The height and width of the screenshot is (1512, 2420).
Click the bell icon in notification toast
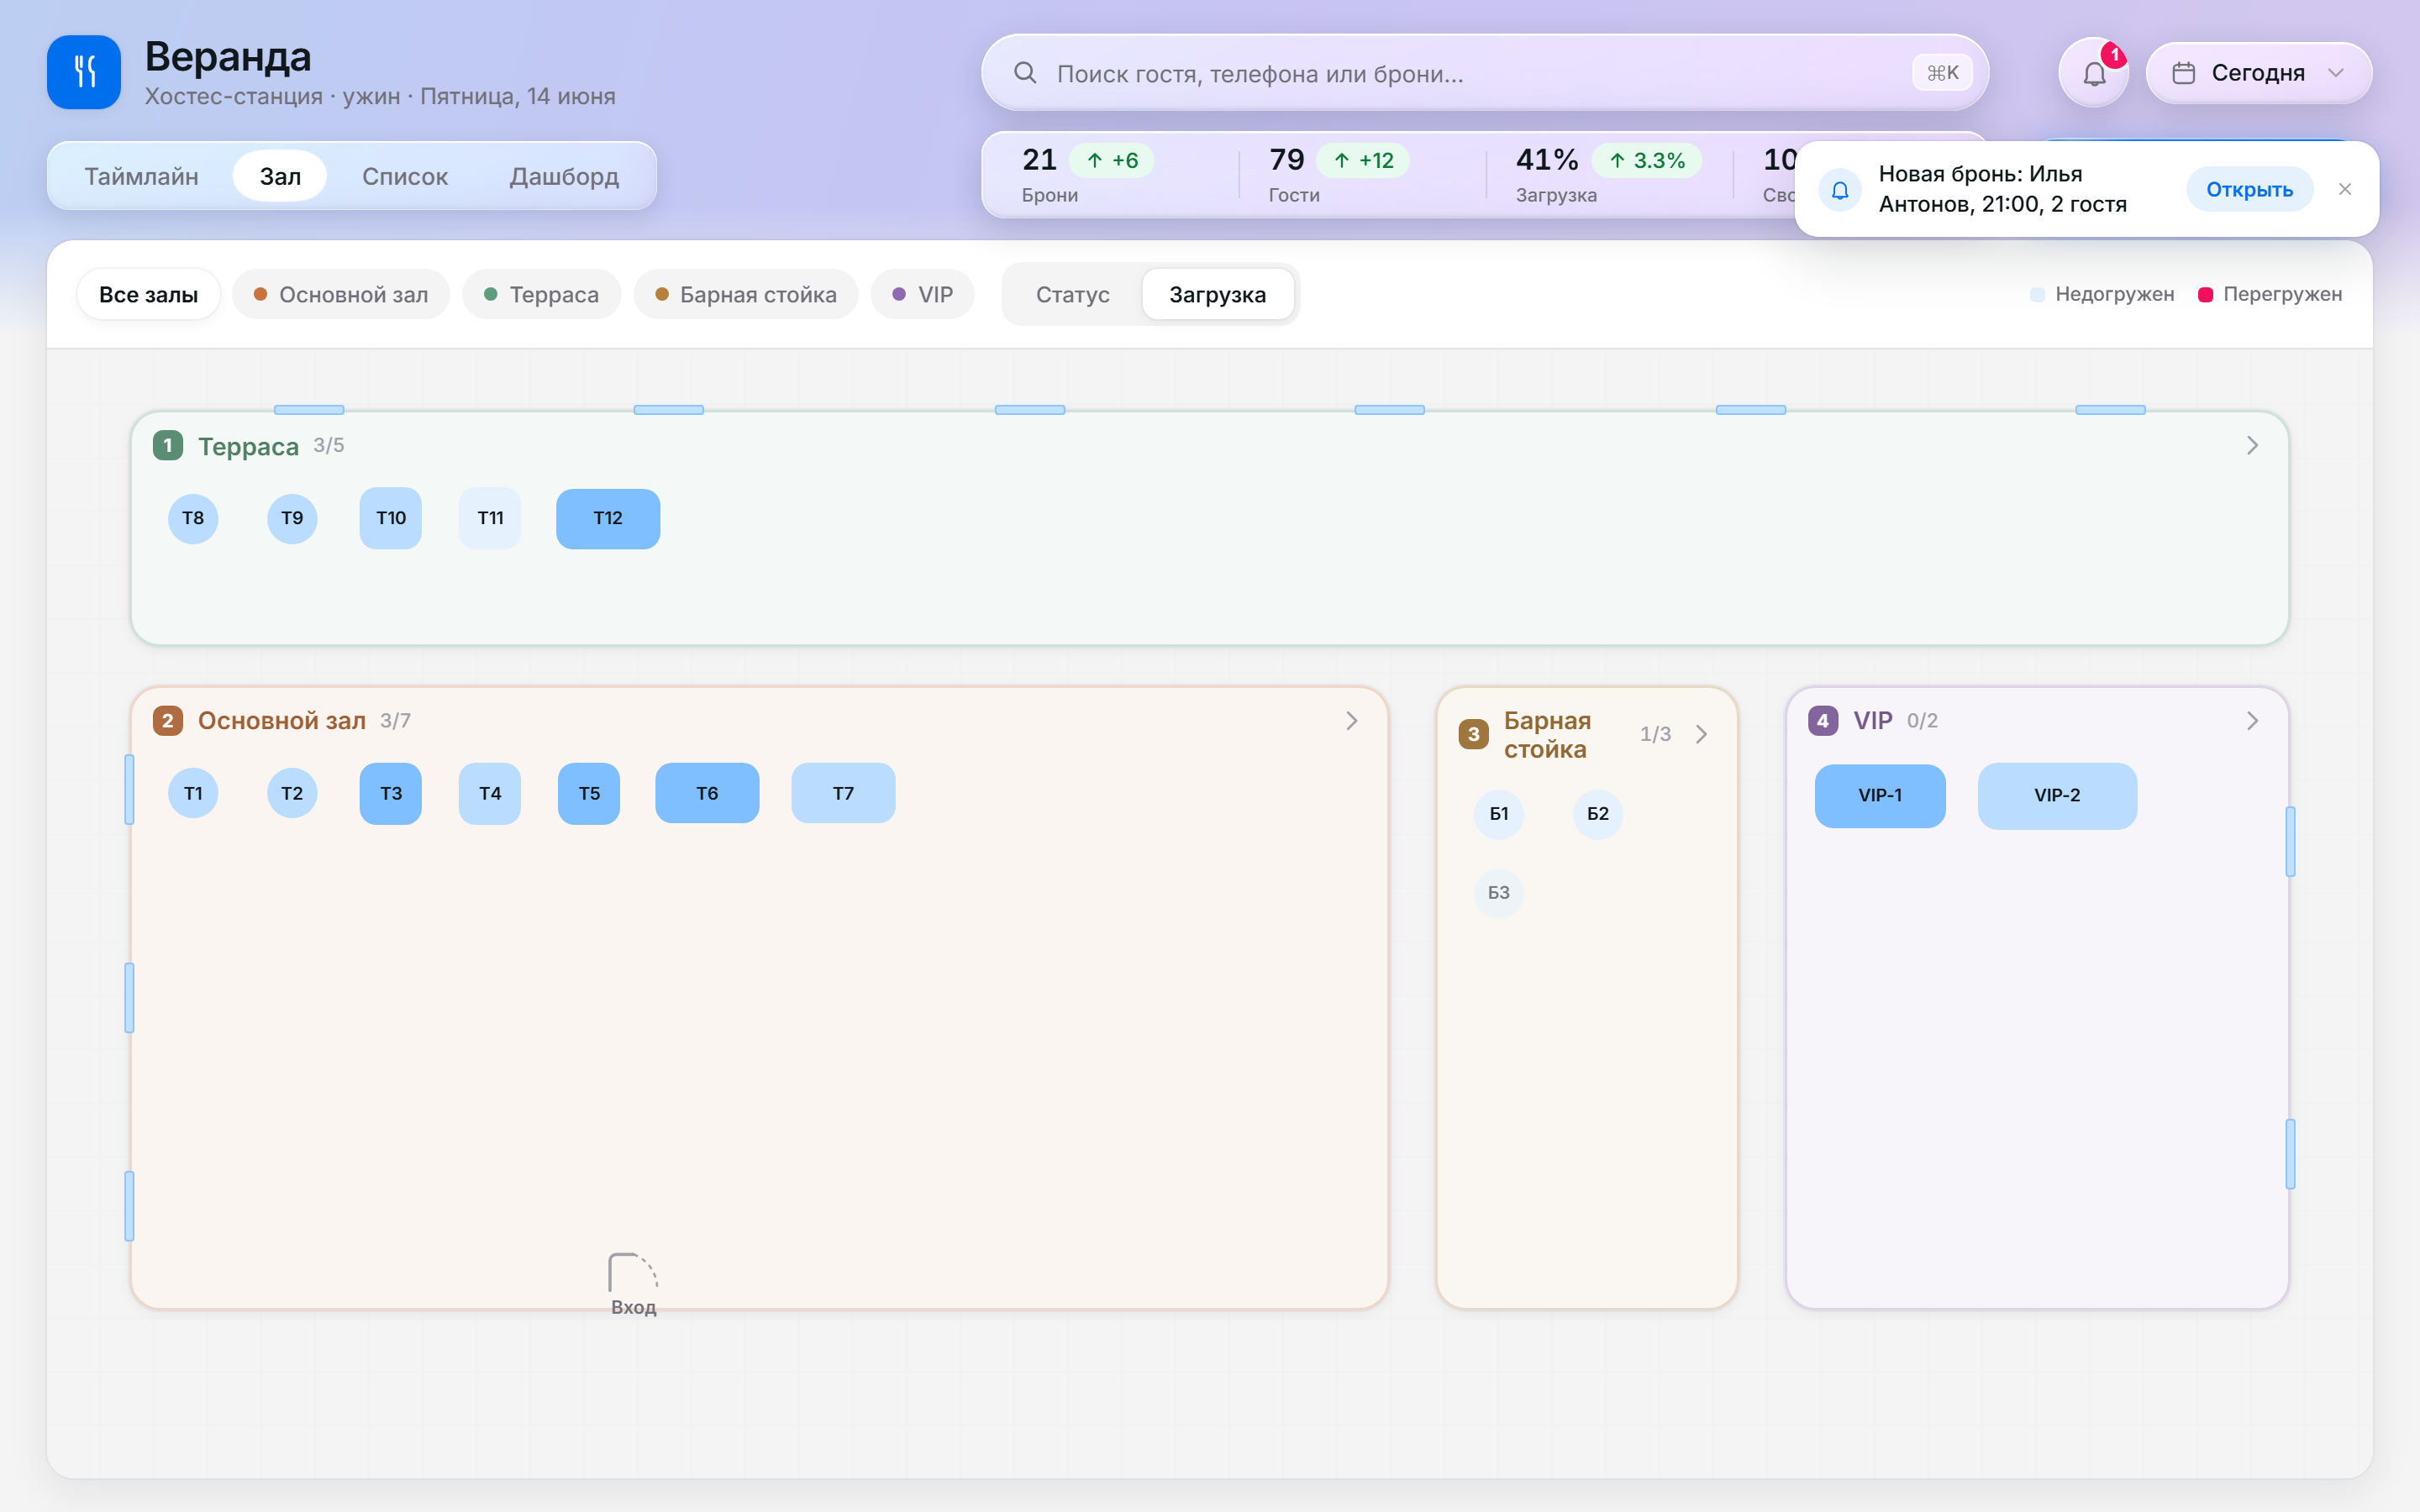(x=1840, y=189)
